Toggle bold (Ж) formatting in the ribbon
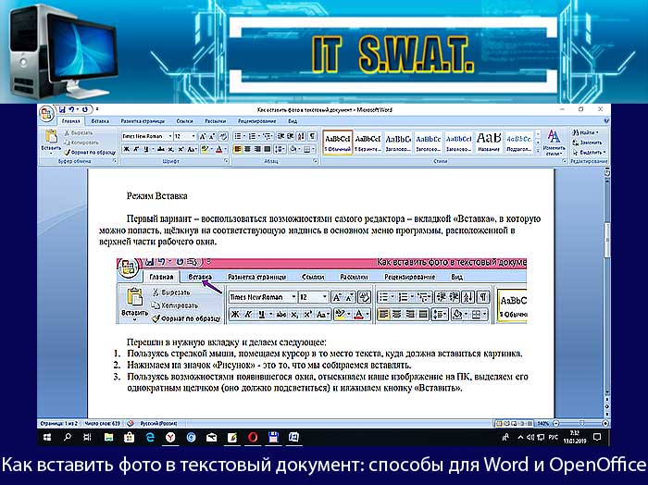 click(x=127, y=150)
